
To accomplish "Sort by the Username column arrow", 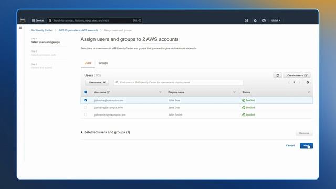I will point(160,92).
